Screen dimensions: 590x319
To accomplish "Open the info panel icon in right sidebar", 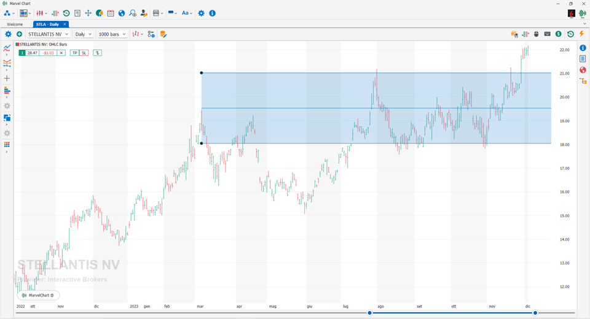I will click(583, 48).
